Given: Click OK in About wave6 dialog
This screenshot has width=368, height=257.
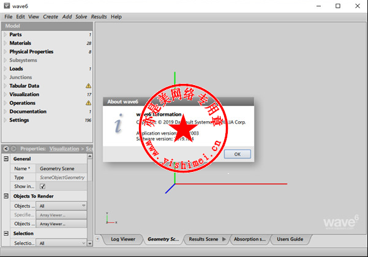Looking at the screenshot, I should (x=238, y=154).
